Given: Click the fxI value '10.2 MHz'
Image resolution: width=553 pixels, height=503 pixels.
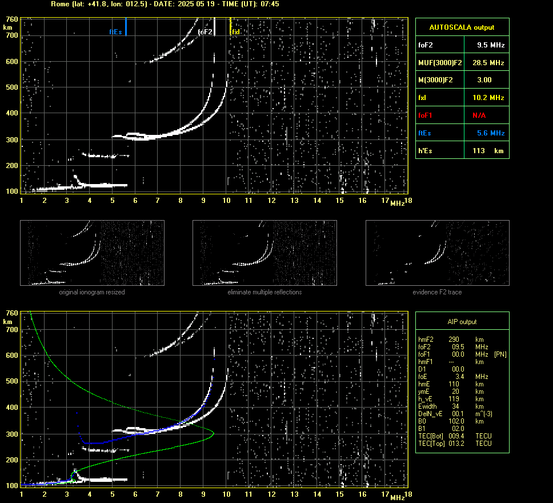Looking at the screenshot, I should point(488,97).
